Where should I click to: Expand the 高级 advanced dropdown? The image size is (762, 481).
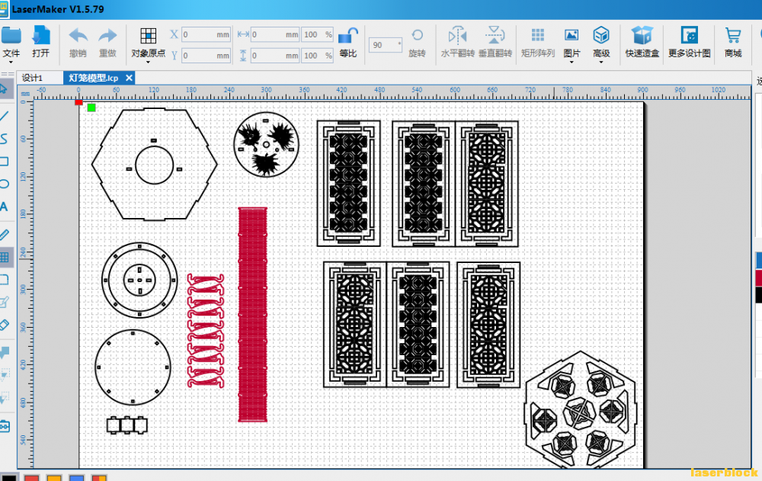(601, 45)
